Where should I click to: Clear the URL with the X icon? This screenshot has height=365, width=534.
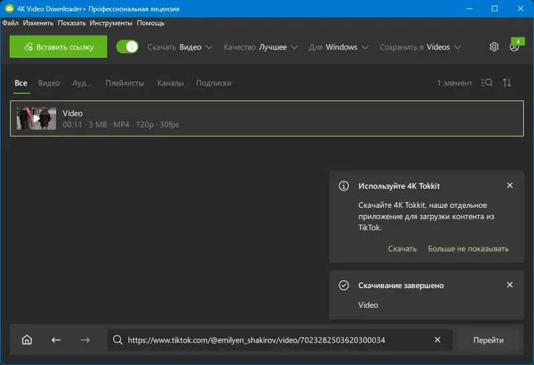point(438,340)
